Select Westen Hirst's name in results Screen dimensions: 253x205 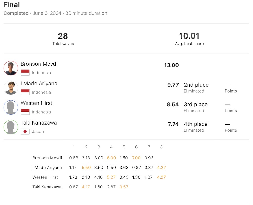click(x=37, y=103)
